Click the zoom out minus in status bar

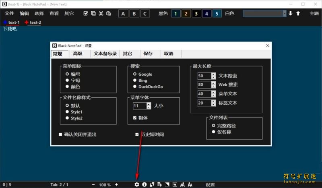(x=93, y=184)
